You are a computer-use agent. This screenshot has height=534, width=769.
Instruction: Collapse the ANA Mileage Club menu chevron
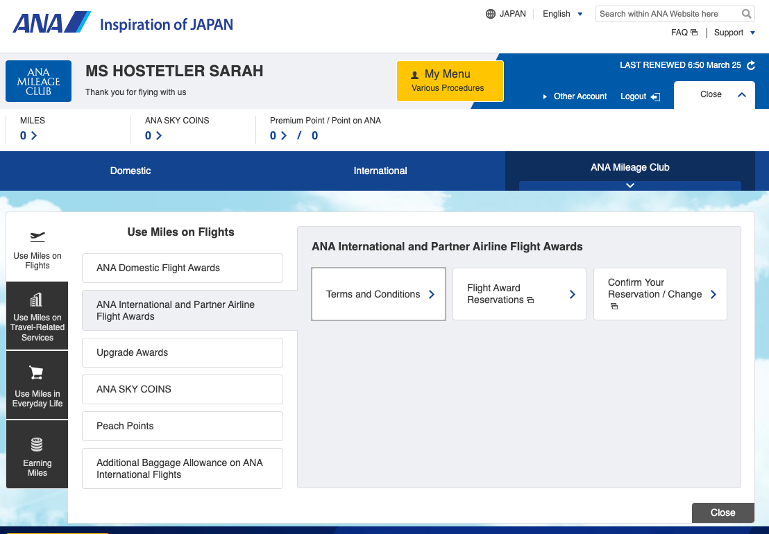pyautogui.click(x=629, y=185)
